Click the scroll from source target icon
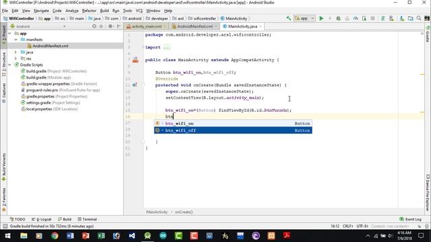The height and width of the screenshot is (242, 431). pyautogui.click(x=94, y=26)
